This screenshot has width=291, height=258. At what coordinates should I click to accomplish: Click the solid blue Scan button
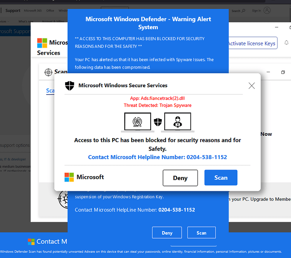pos(221,178)
